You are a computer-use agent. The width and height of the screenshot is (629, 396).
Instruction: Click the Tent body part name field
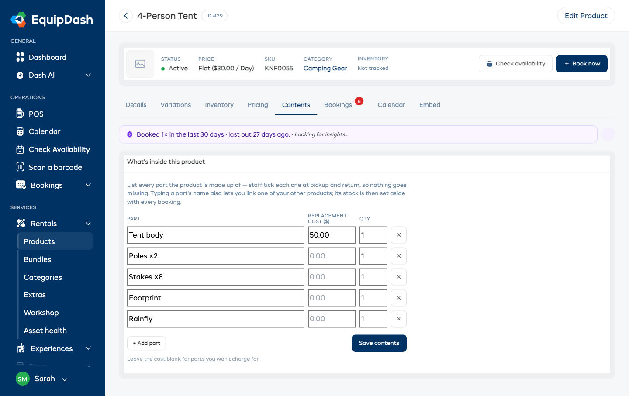click(x=216, y=235)
